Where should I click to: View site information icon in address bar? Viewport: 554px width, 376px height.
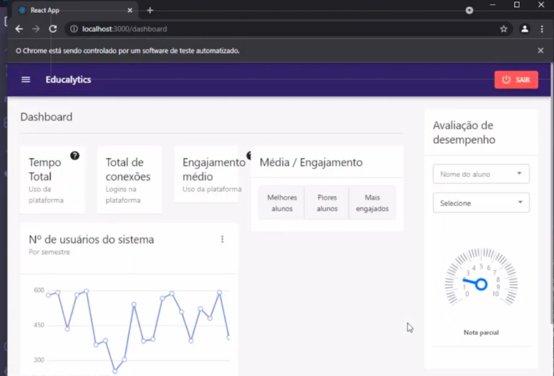pos(74,29)
